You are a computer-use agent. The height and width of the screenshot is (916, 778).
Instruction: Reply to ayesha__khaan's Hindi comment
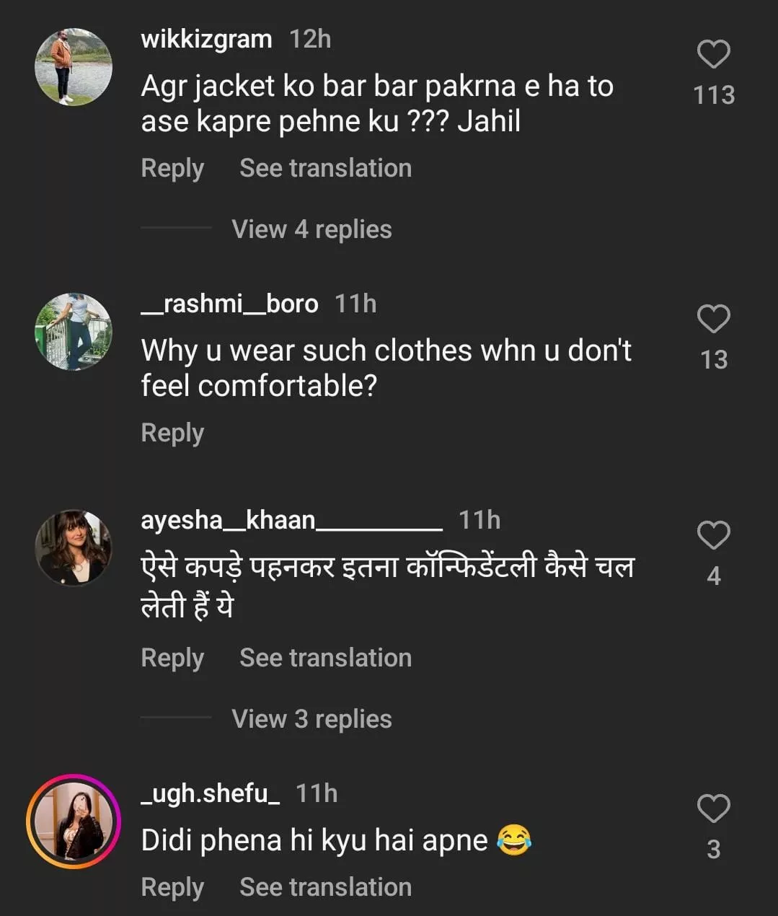point(172,658)
